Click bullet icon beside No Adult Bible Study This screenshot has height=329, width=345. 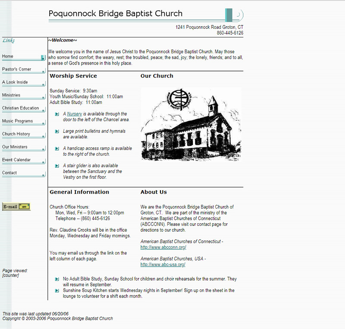[57, 279]
